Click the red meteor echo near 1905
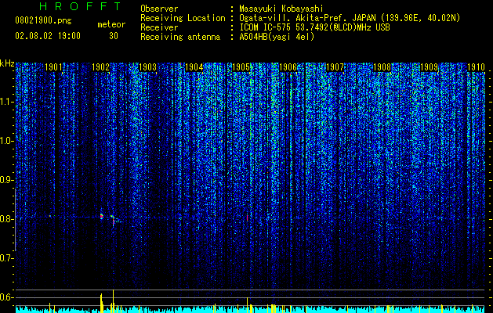The width and height of the screenshot is (493, 313). pyautogui.click(x=247, y=218)
